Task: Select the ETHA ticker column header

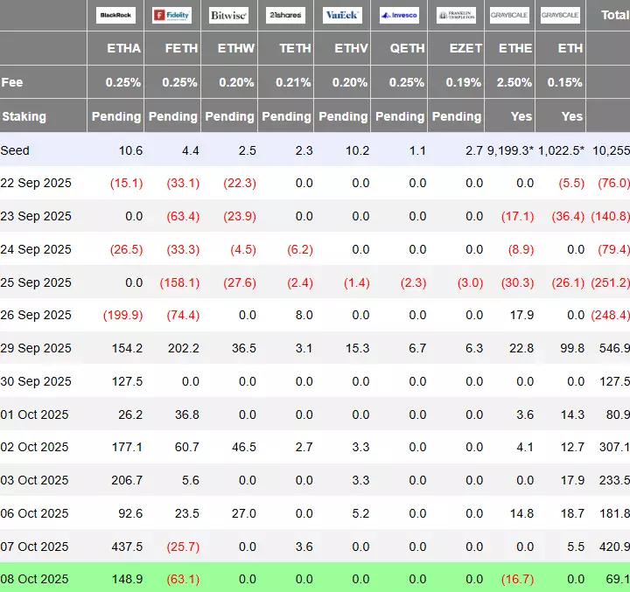Action: 123,48
